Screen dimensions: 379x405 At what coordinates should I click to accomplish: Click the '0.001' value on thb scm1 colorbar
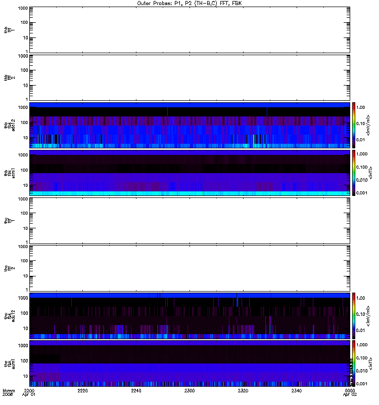(x=362, y=193)
